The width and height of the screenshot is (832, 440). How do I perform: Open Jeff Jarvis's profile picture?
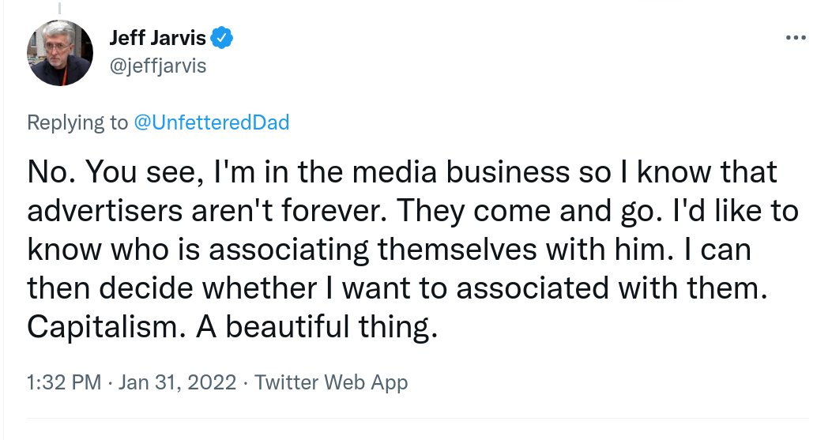tap(62, 51)
